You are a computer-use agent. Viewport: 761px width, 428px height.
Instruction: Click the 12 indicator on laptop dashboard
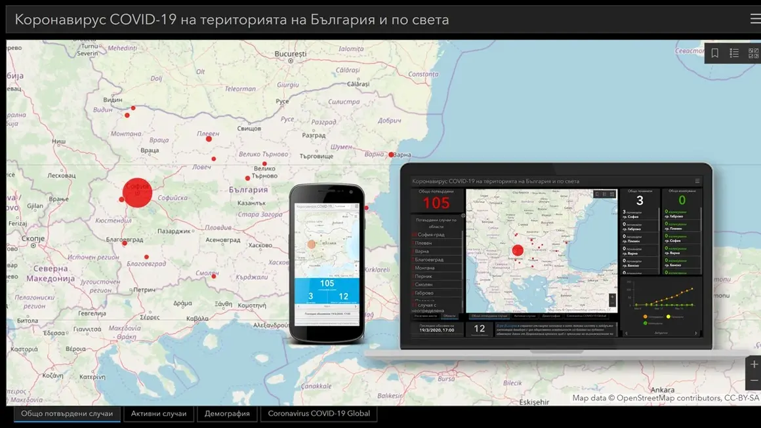point(480,328)
